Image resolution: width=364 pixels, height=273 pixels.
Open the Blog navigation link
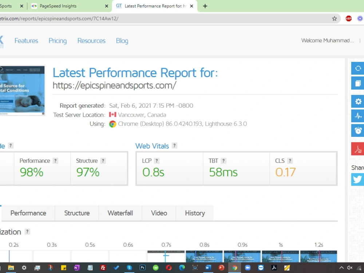coord(122,41)
